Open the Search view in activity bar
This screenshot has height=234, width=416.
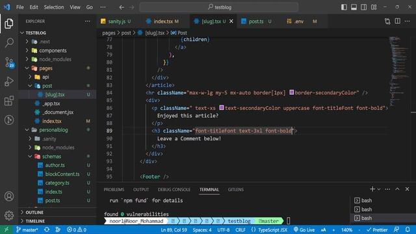click(x=9, y=43)
